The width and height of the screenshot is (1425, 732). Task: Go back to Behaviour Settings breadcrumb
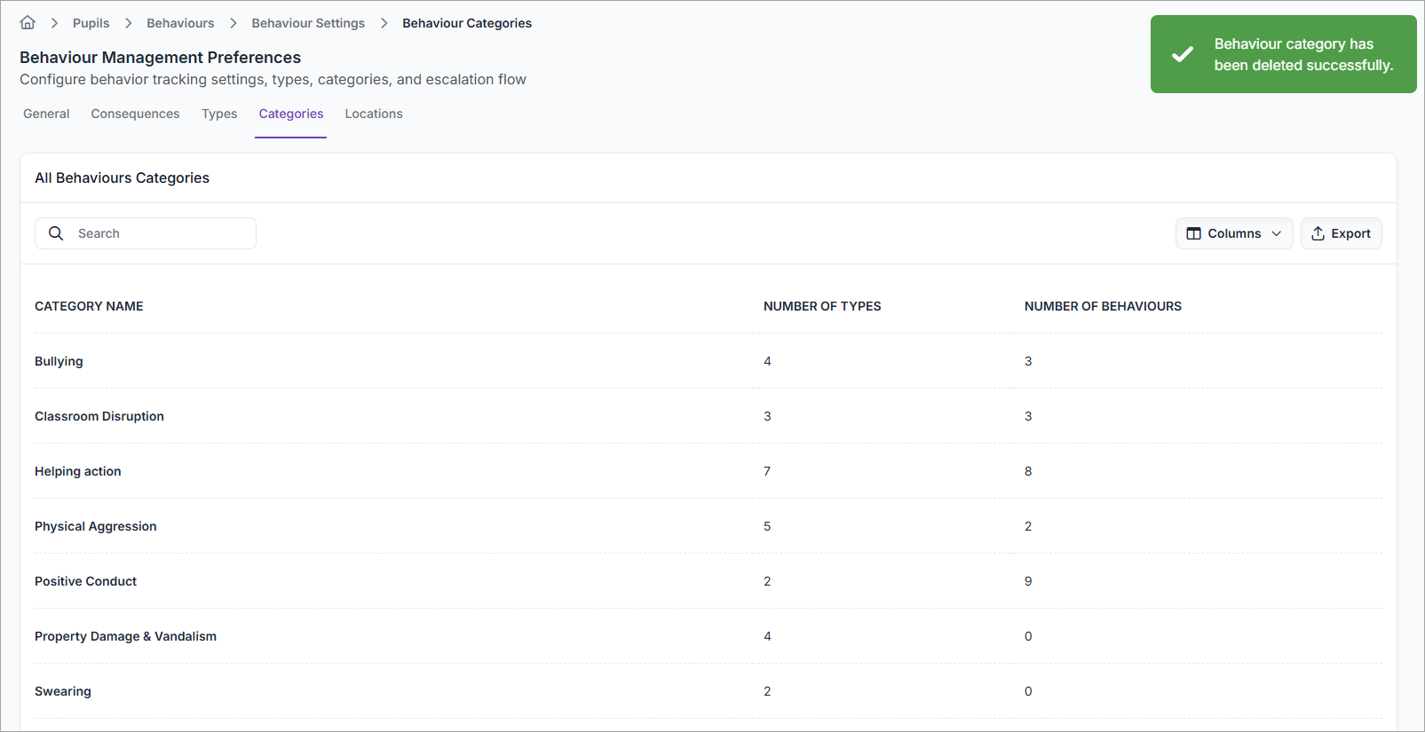(x=308, y=23)
